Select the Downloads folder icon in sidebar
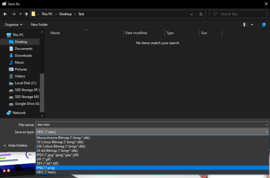The width and height of the screenshot is (270, 178). [11, 55]
